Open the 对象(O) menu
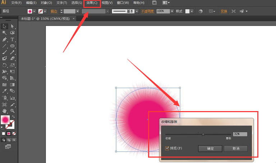 pyautogui.click(x=46, y=3)
